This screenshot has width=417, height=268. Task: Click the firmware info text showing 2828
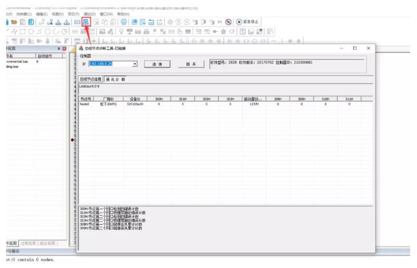click(x=261, y=63)
